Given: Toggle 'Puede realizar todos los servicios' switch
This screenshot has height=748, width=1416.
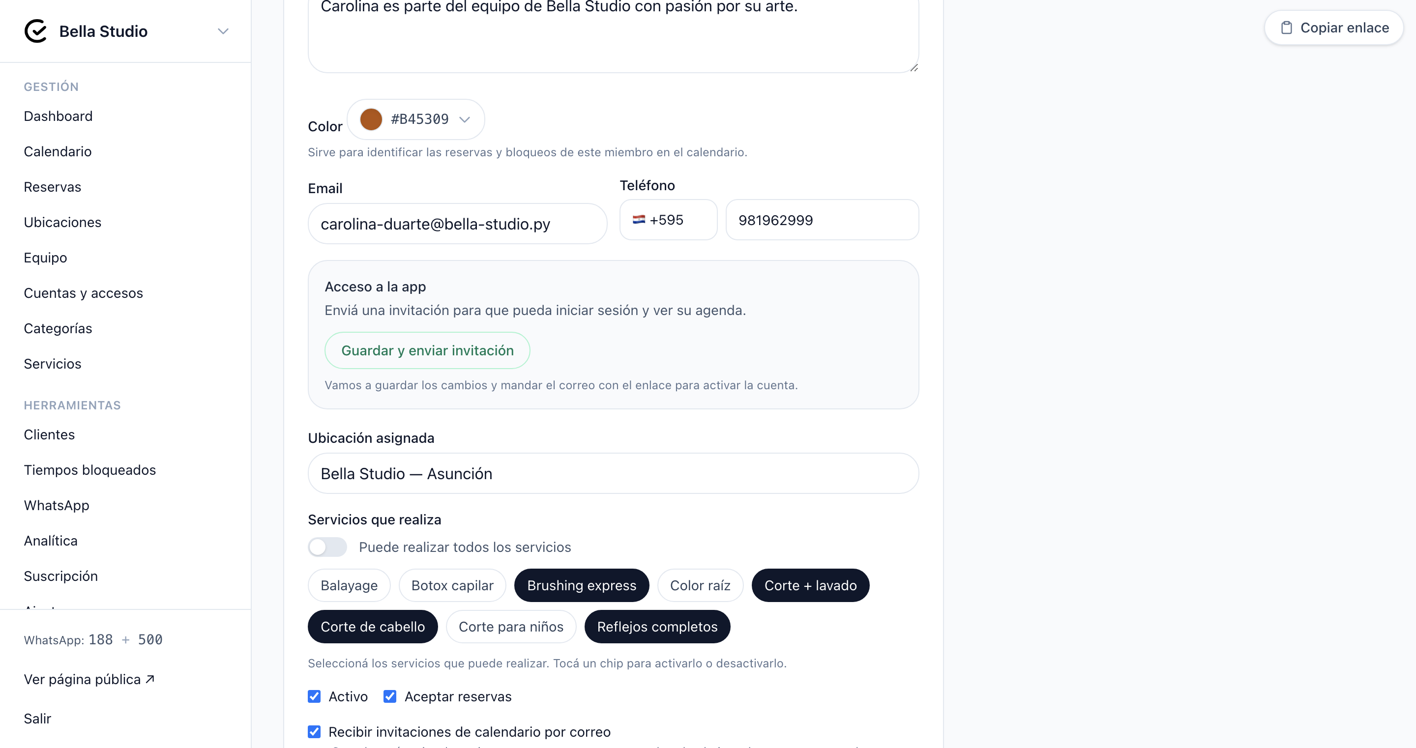Looking at the screenshot, I should click(x=327, y=547).
